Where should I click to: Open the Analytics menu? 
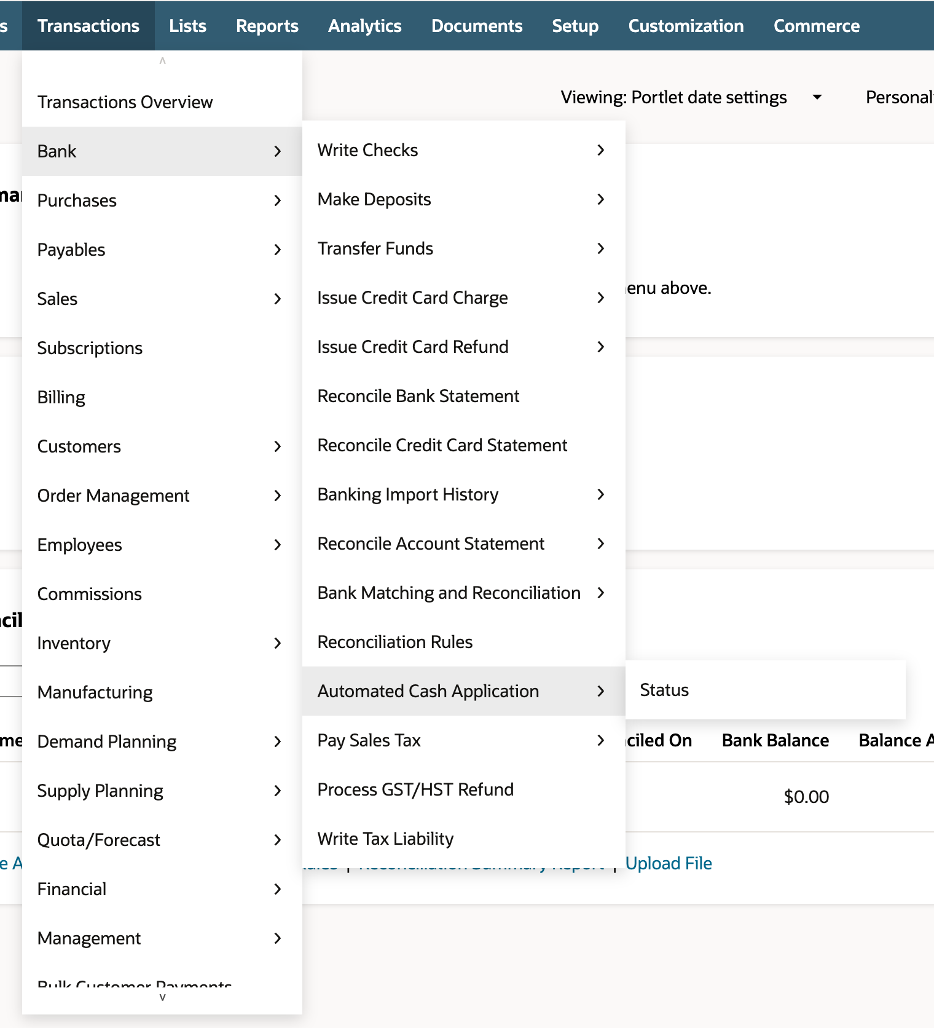365,26
